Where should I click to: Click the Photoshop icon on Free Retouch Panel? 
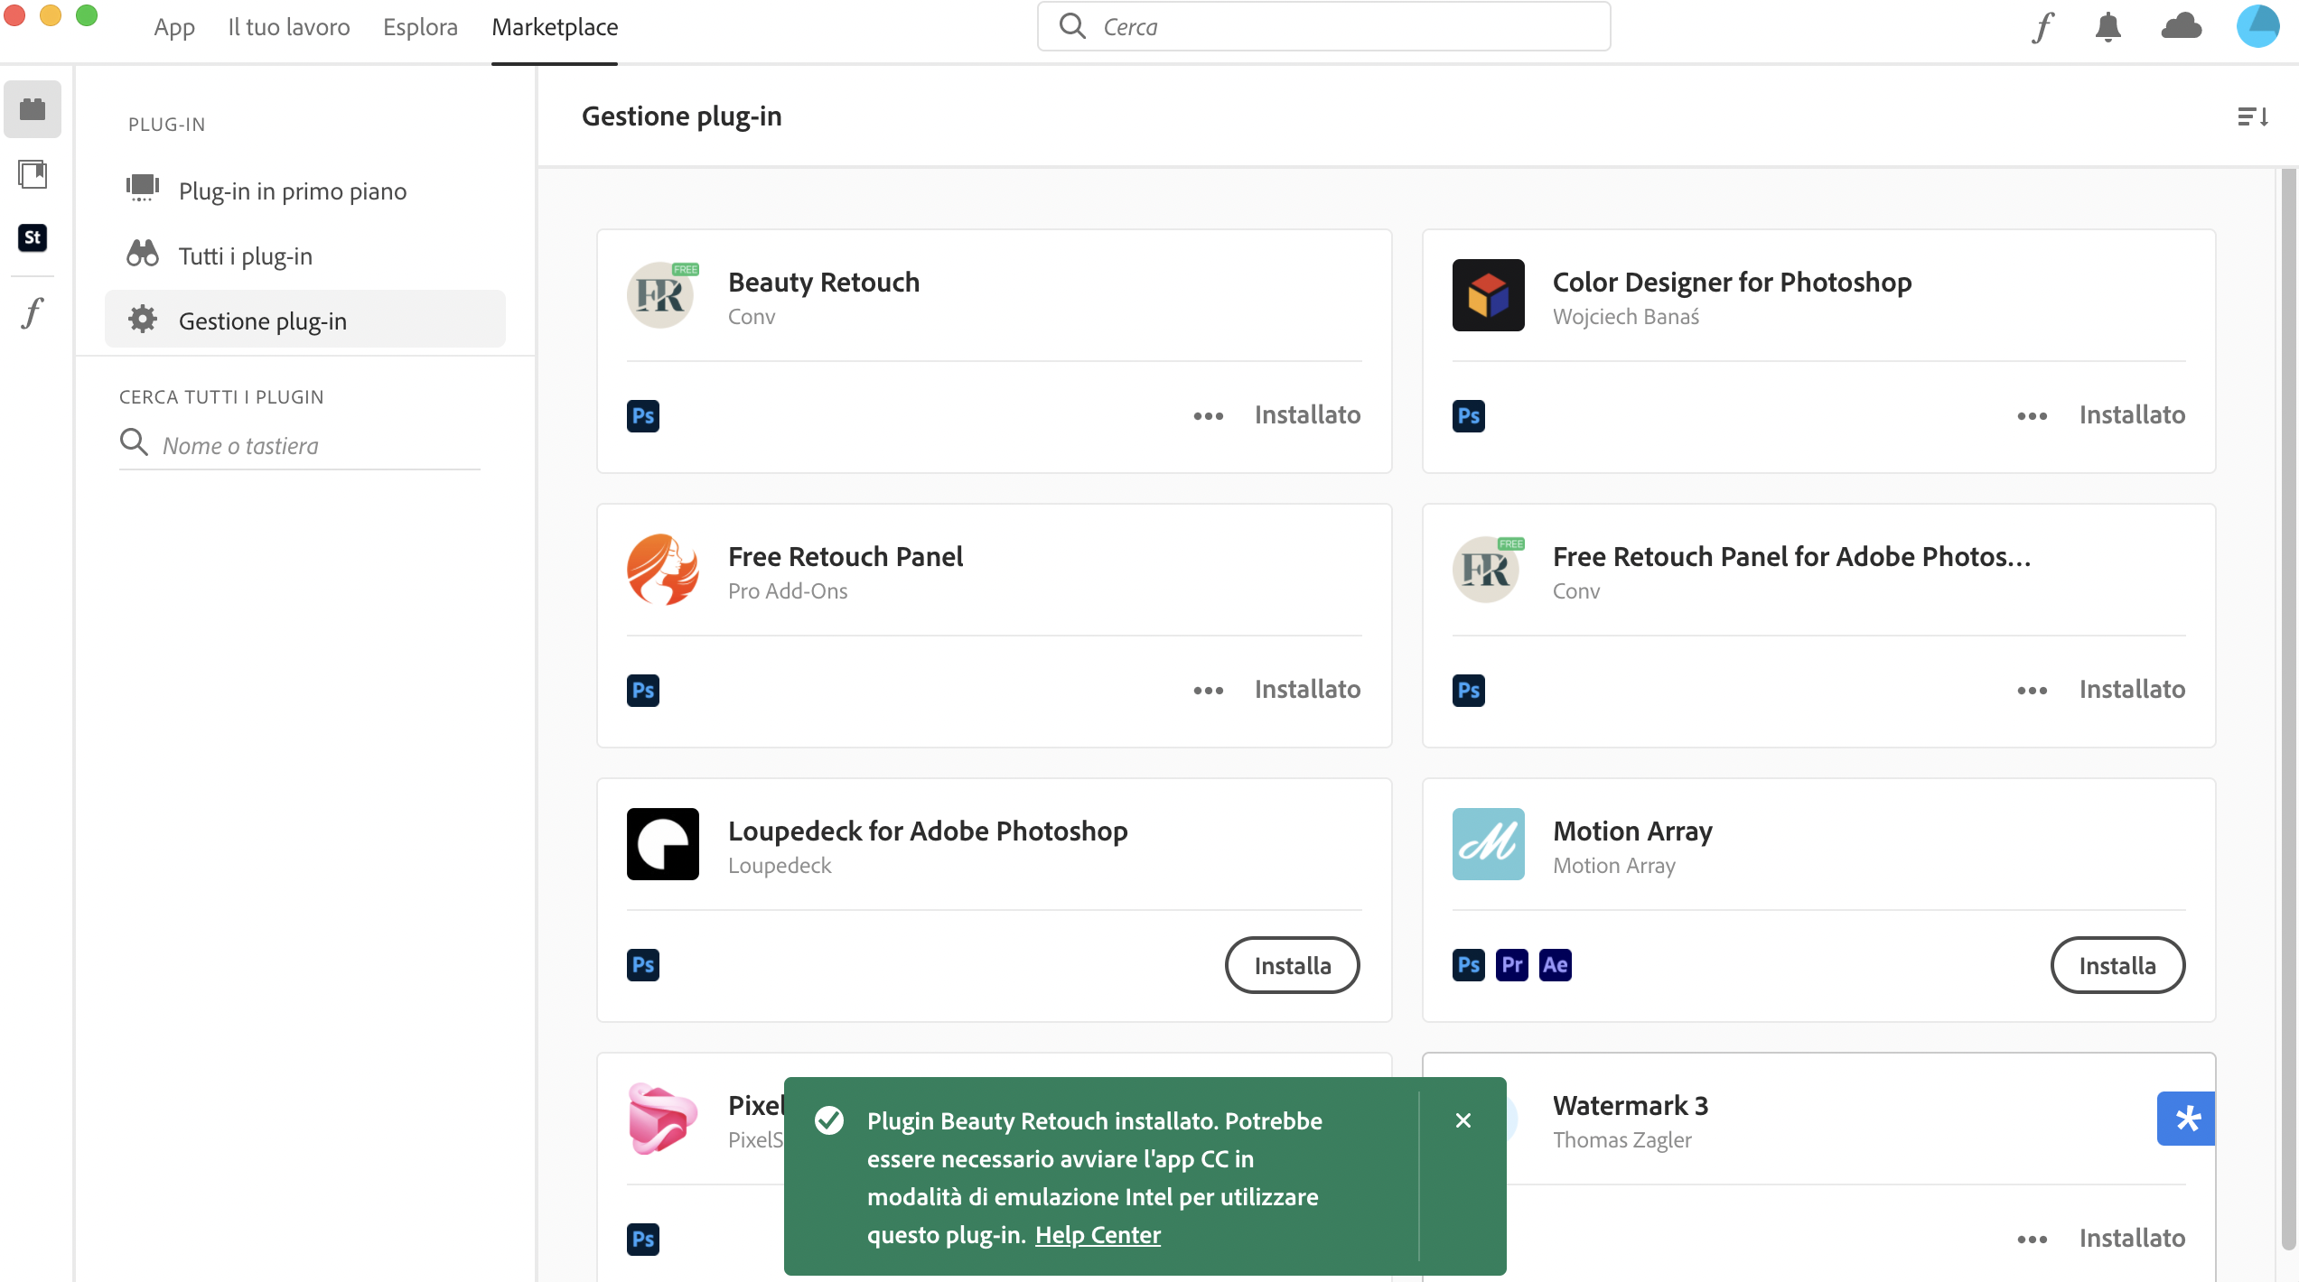click(642, 688)
